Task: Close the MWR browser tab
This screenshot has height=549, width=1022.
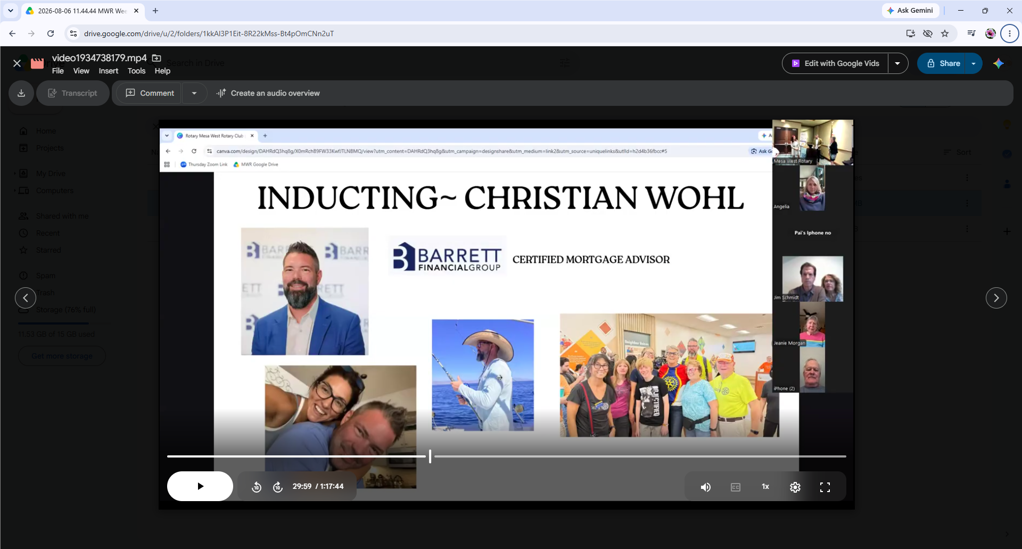Action: [x=136, y=11]
